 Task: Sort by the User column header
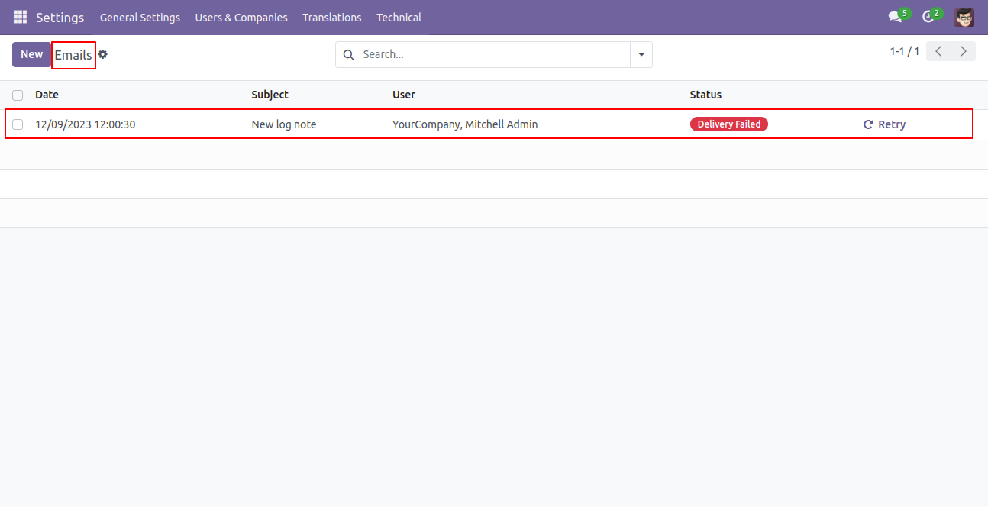pyautogui.click(x=404, y=95)
